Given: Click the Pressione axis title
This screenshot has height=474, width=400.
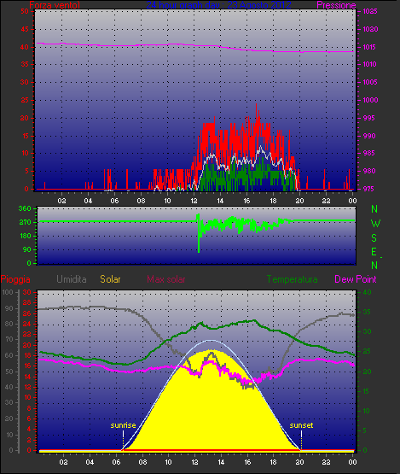Looking at the screenshot, I should click(336, 5).
